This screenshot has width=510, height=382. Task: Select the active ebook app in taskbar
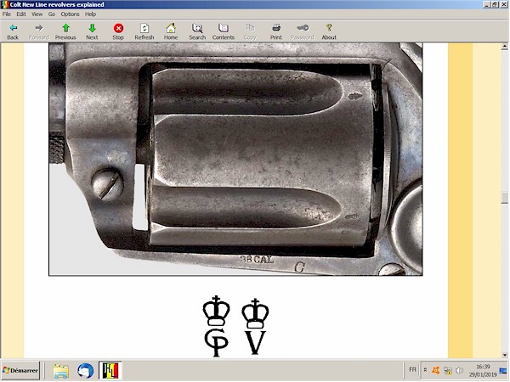pos(110,370)
